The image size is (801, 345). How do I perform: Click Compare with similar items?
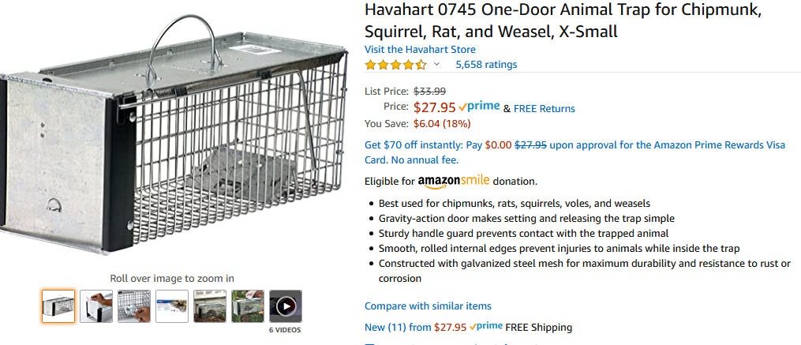(x=428, y=306)
